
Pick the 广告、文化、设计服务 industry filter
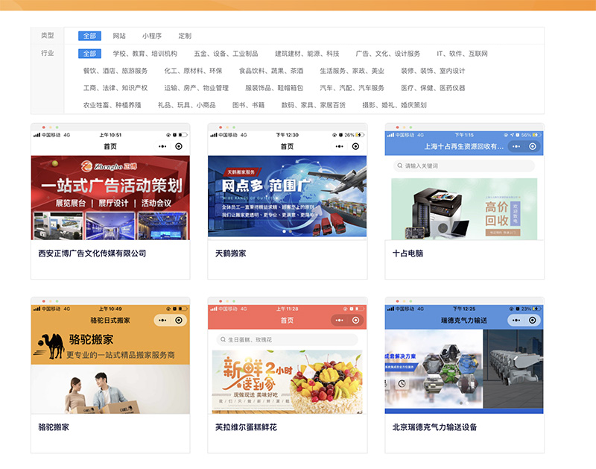tap(387, 54)
